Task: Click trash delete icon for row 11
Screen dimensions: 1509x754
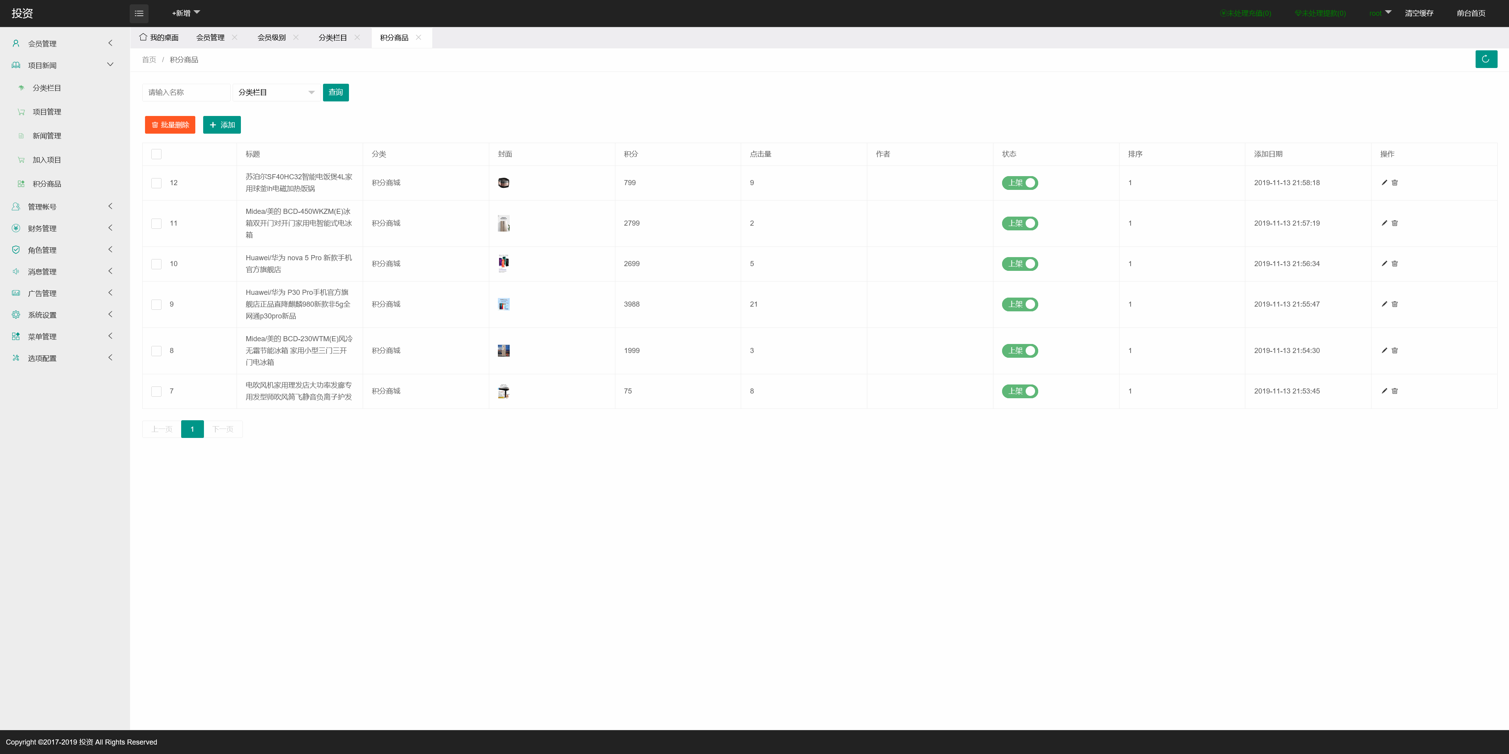Action: click(x=1395, y=223)
